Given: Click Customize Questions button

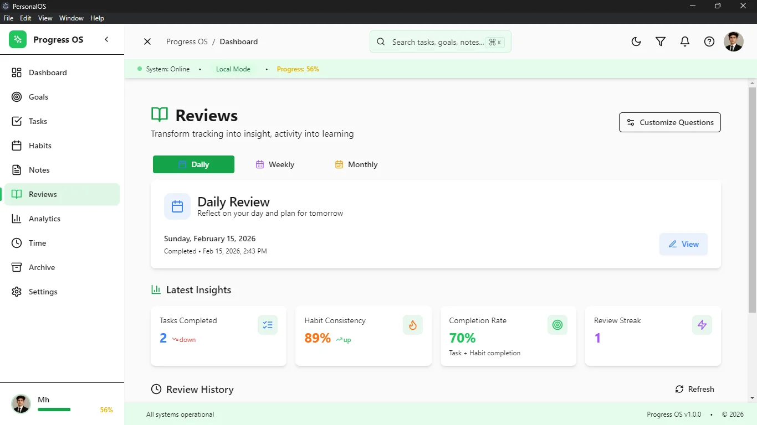Looking at the screenshot, I should pyautogui.click(x=670, y=122).
